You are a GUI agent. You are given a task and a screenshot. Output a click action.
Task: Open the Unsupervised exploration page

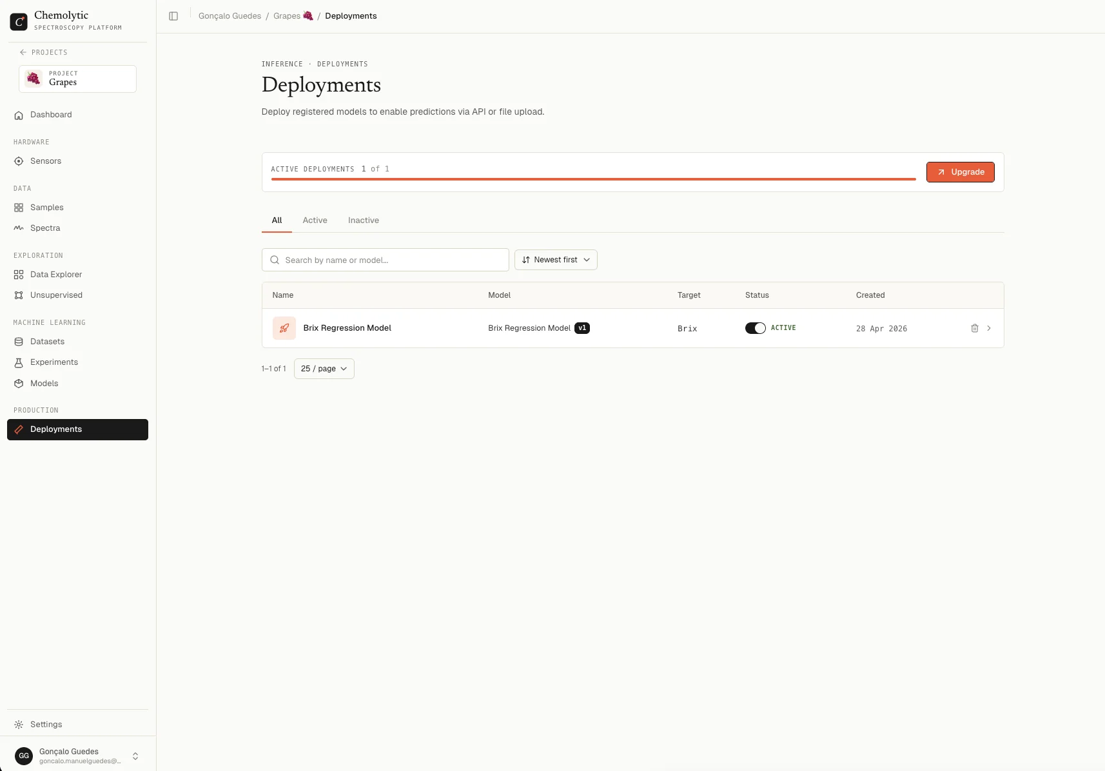pos(77,295)
